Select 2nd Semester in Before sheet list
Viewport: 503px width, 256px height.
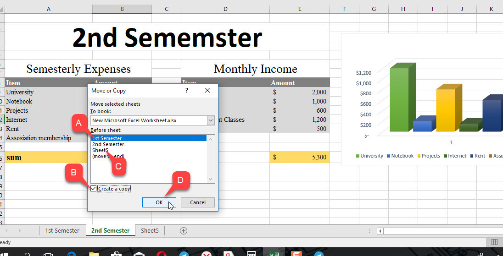coord(149,144)
